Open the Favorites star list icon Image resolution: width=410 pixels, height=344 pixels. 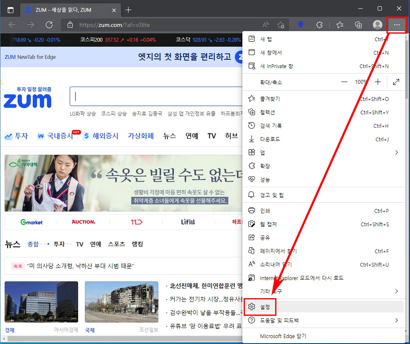click(x=340, y=25)
